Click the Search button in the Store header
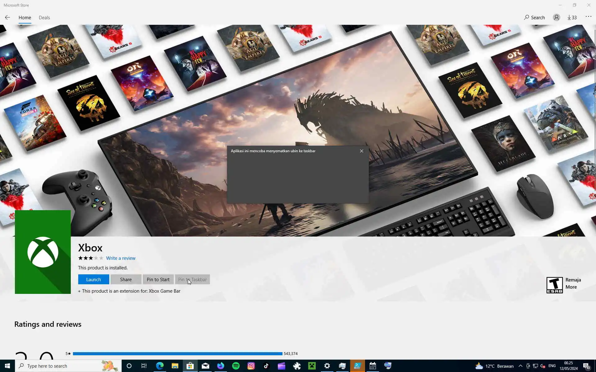The image size is (596, 372). [534, 17]
